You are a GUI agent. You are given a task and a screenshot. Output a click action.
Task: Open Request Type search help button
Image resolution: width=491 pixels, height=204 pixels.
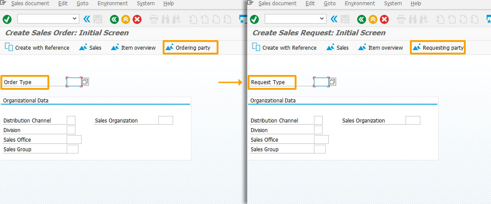point(333,82)
